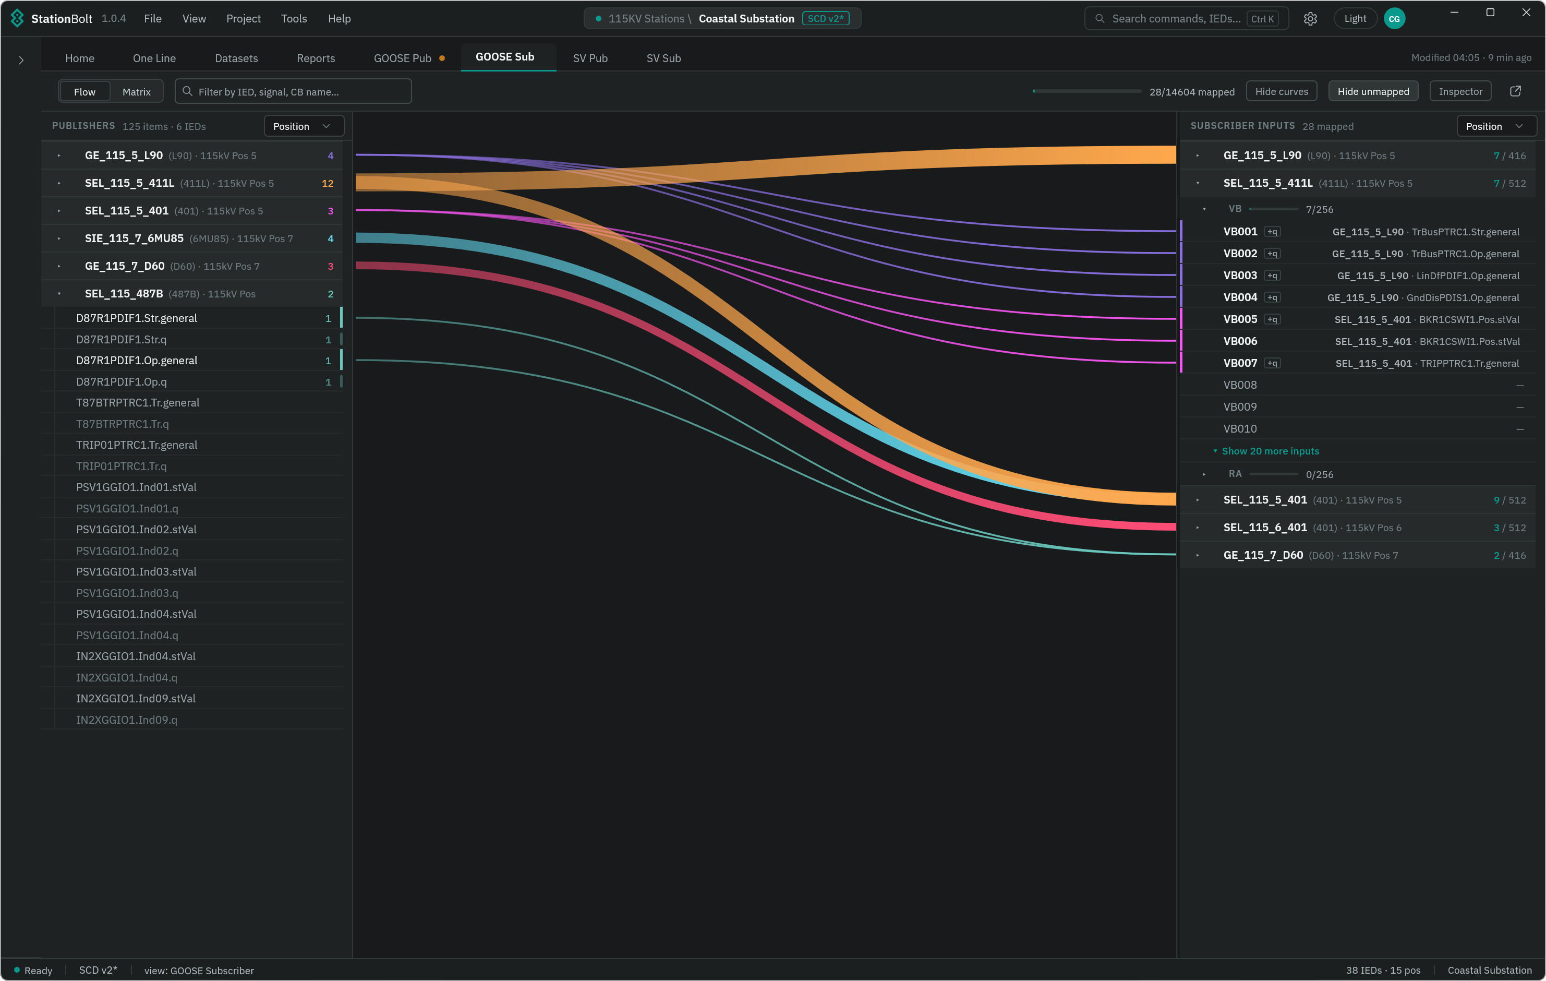1546x981 pixels.
Task: Open settings gear icon
Action: tap(1310, 19)
